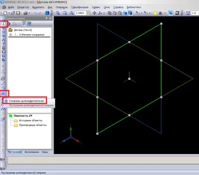Select the Начало координат tree item
The width and height of the screenshot is (199, 175).
(32, 35)
